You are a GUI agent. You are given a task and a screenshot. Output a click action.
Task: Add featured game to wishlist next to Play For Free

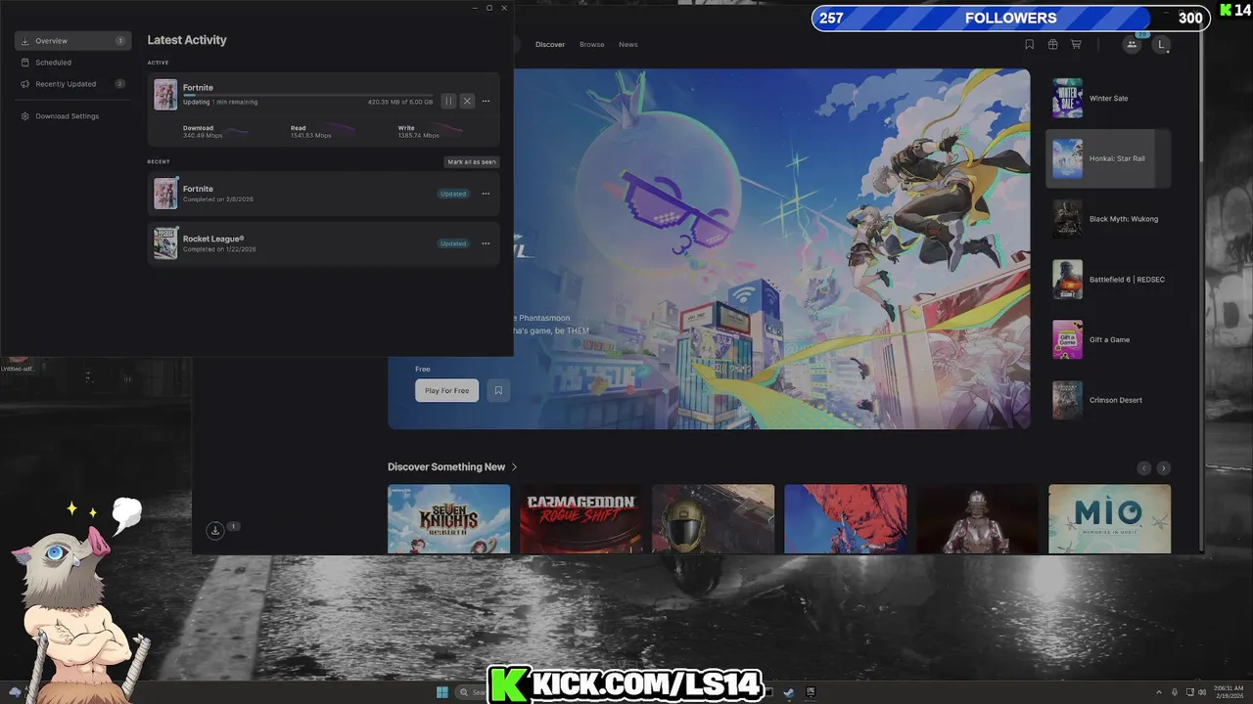coord(498,390)
